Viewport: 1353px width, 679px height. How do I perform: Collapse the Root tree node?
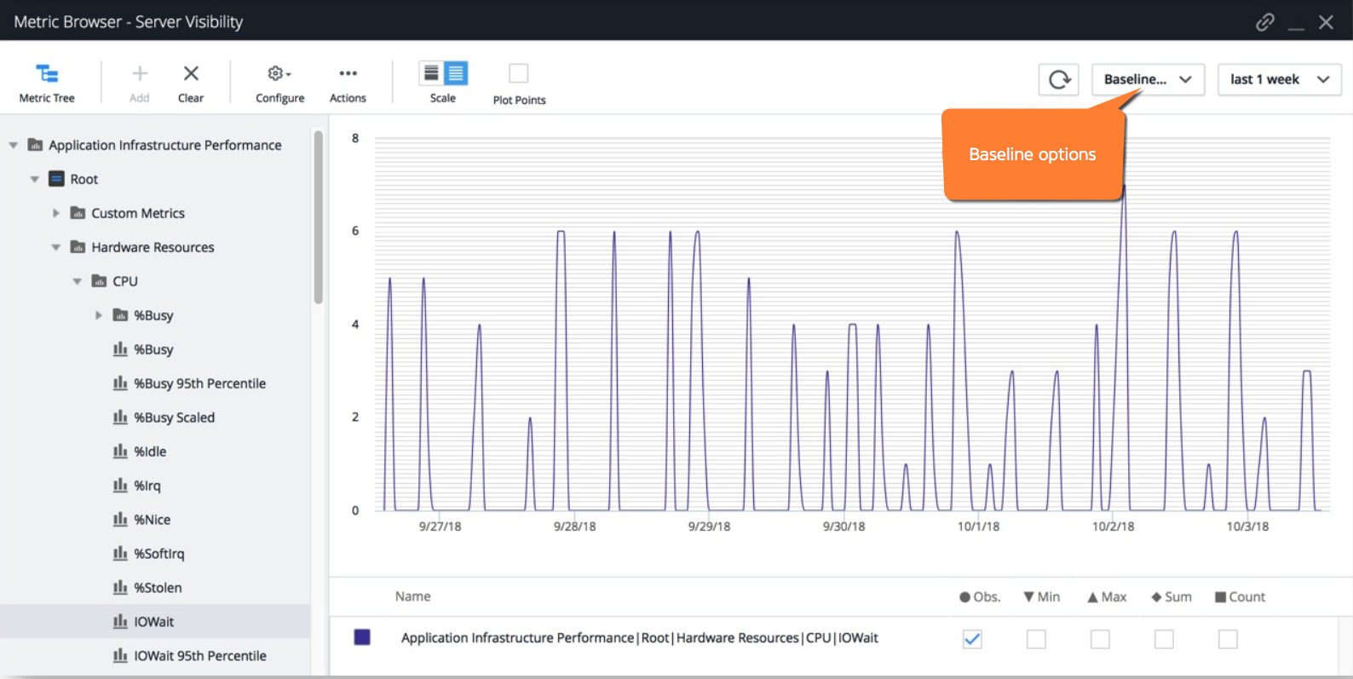[x=35, y=179]
